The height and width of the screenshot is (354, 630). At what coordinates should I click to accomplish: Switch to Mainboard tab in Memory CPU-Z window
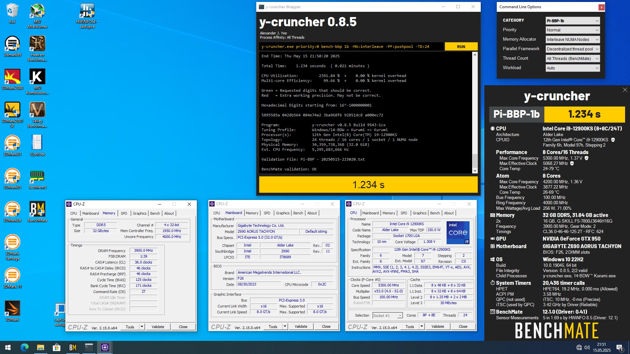click(x=91, y=213)
